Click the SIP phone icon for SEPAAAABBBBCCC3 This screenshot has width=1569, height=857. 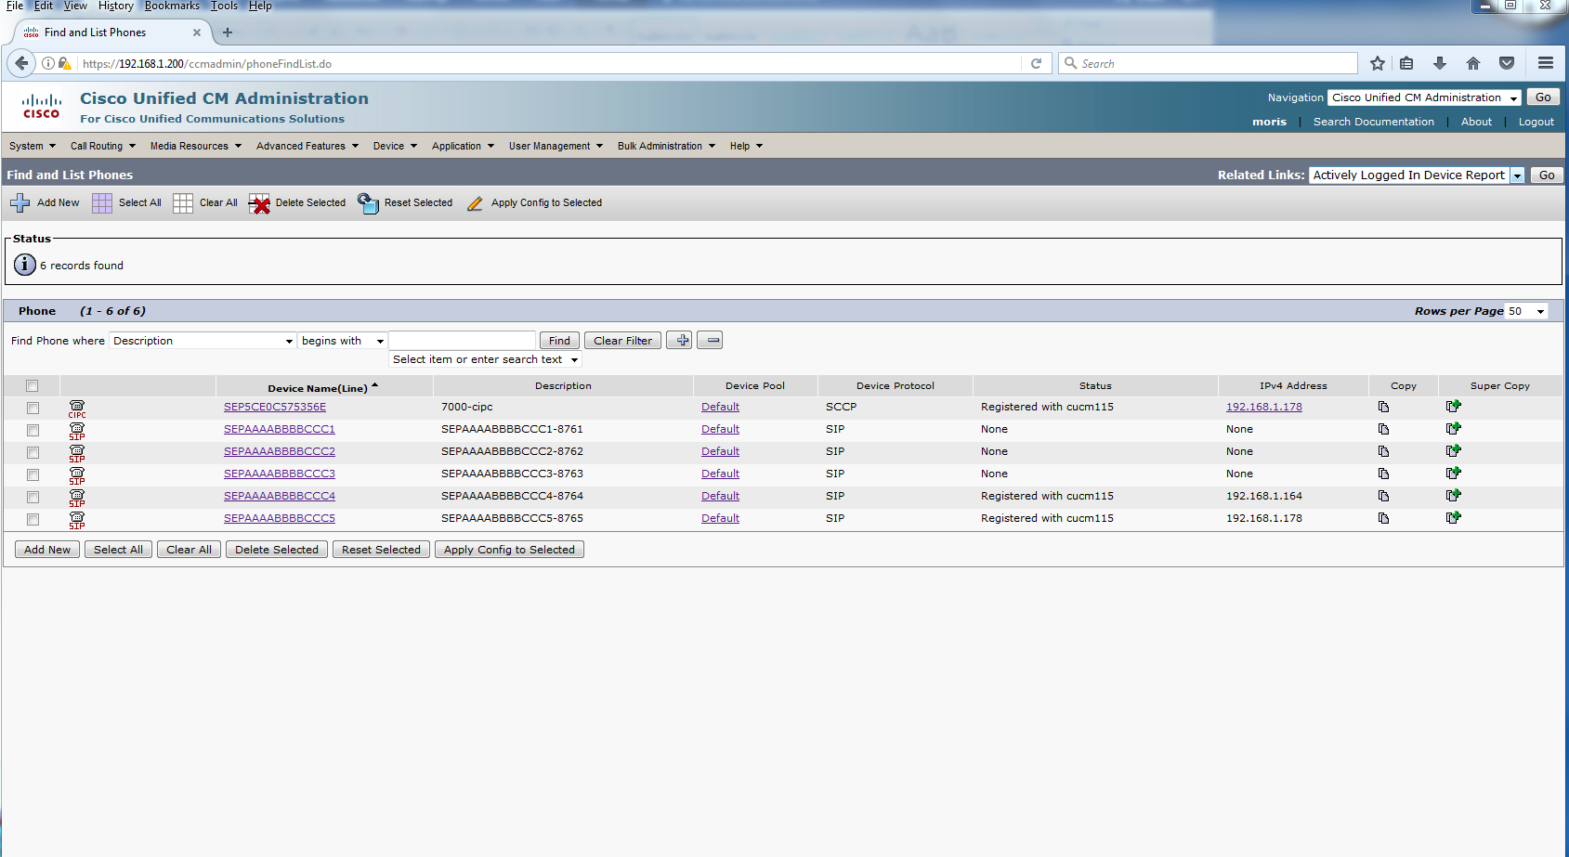pyautogui.click(x=77, y=475)
